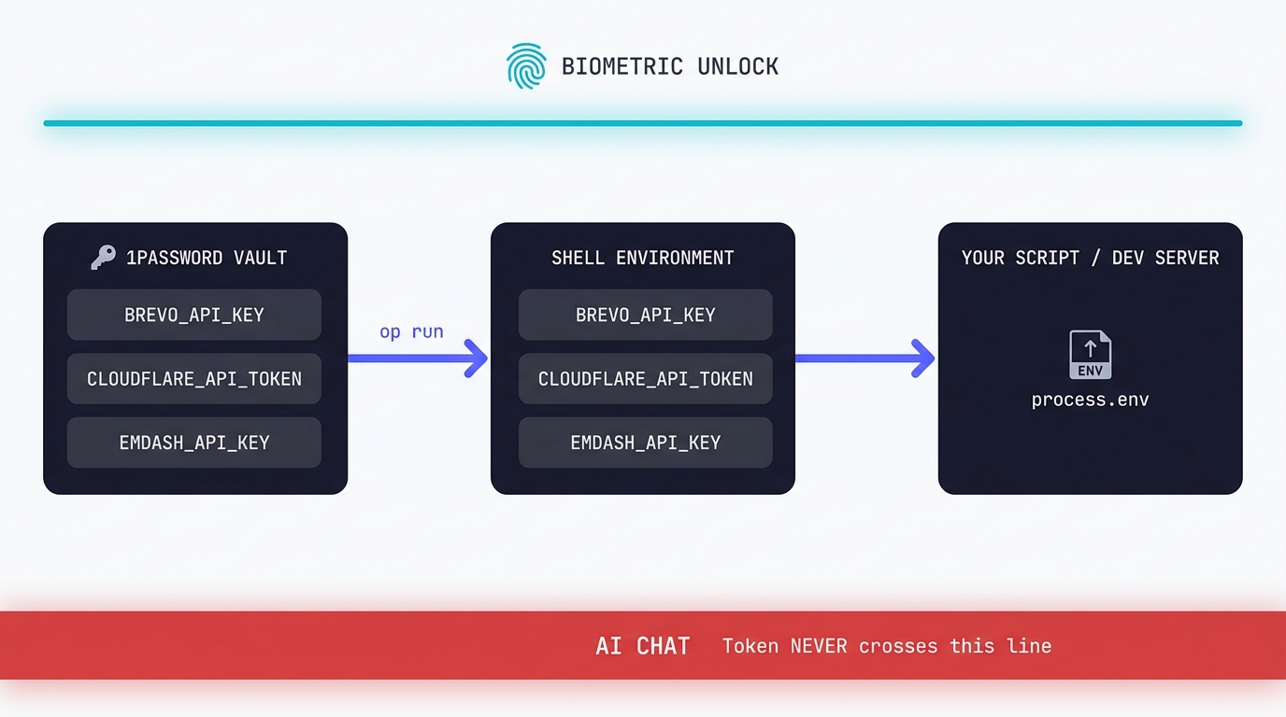Select EMDASH_API_KEY in the 1Password Vault card
The image size is (1286, 717).
(x=194, y=443)
